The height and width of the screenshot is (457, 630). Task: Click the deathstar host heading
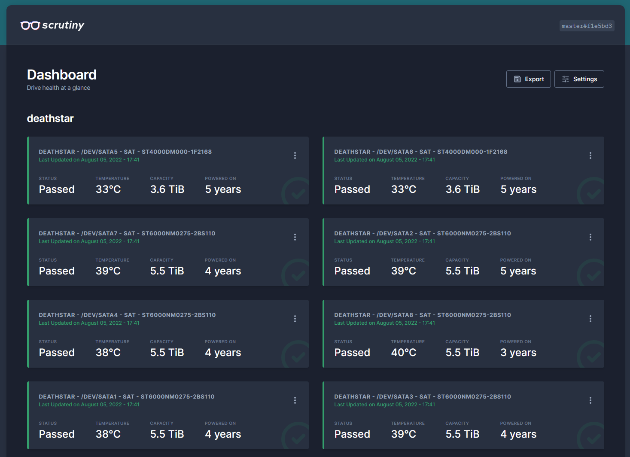coord(50,119)
